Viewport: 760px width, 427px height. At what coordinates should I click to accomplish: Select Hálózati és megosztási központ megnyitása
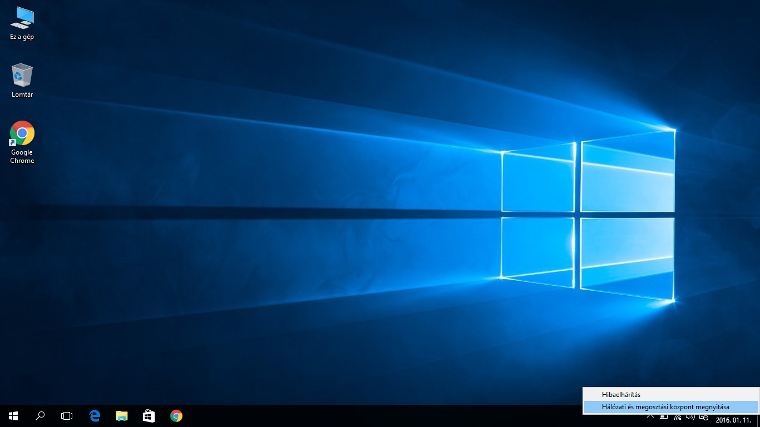665,407
